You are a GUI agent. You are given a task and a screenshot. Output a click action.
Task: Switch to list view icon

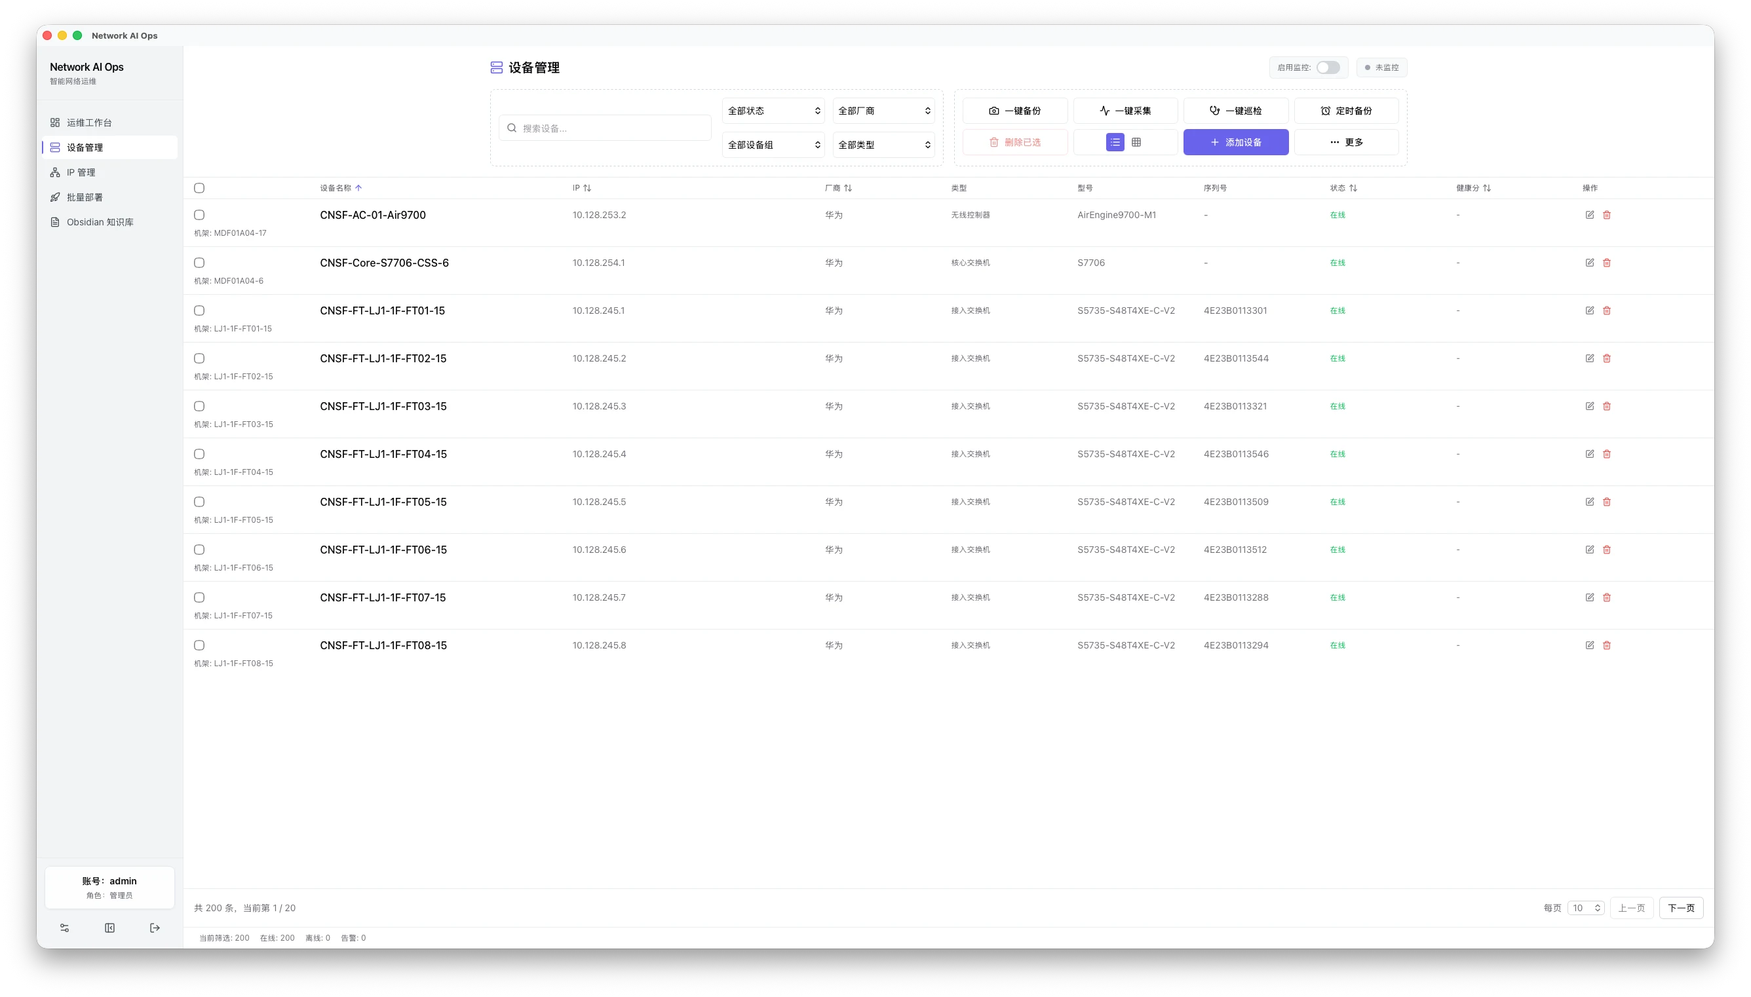pos(1115,142)
